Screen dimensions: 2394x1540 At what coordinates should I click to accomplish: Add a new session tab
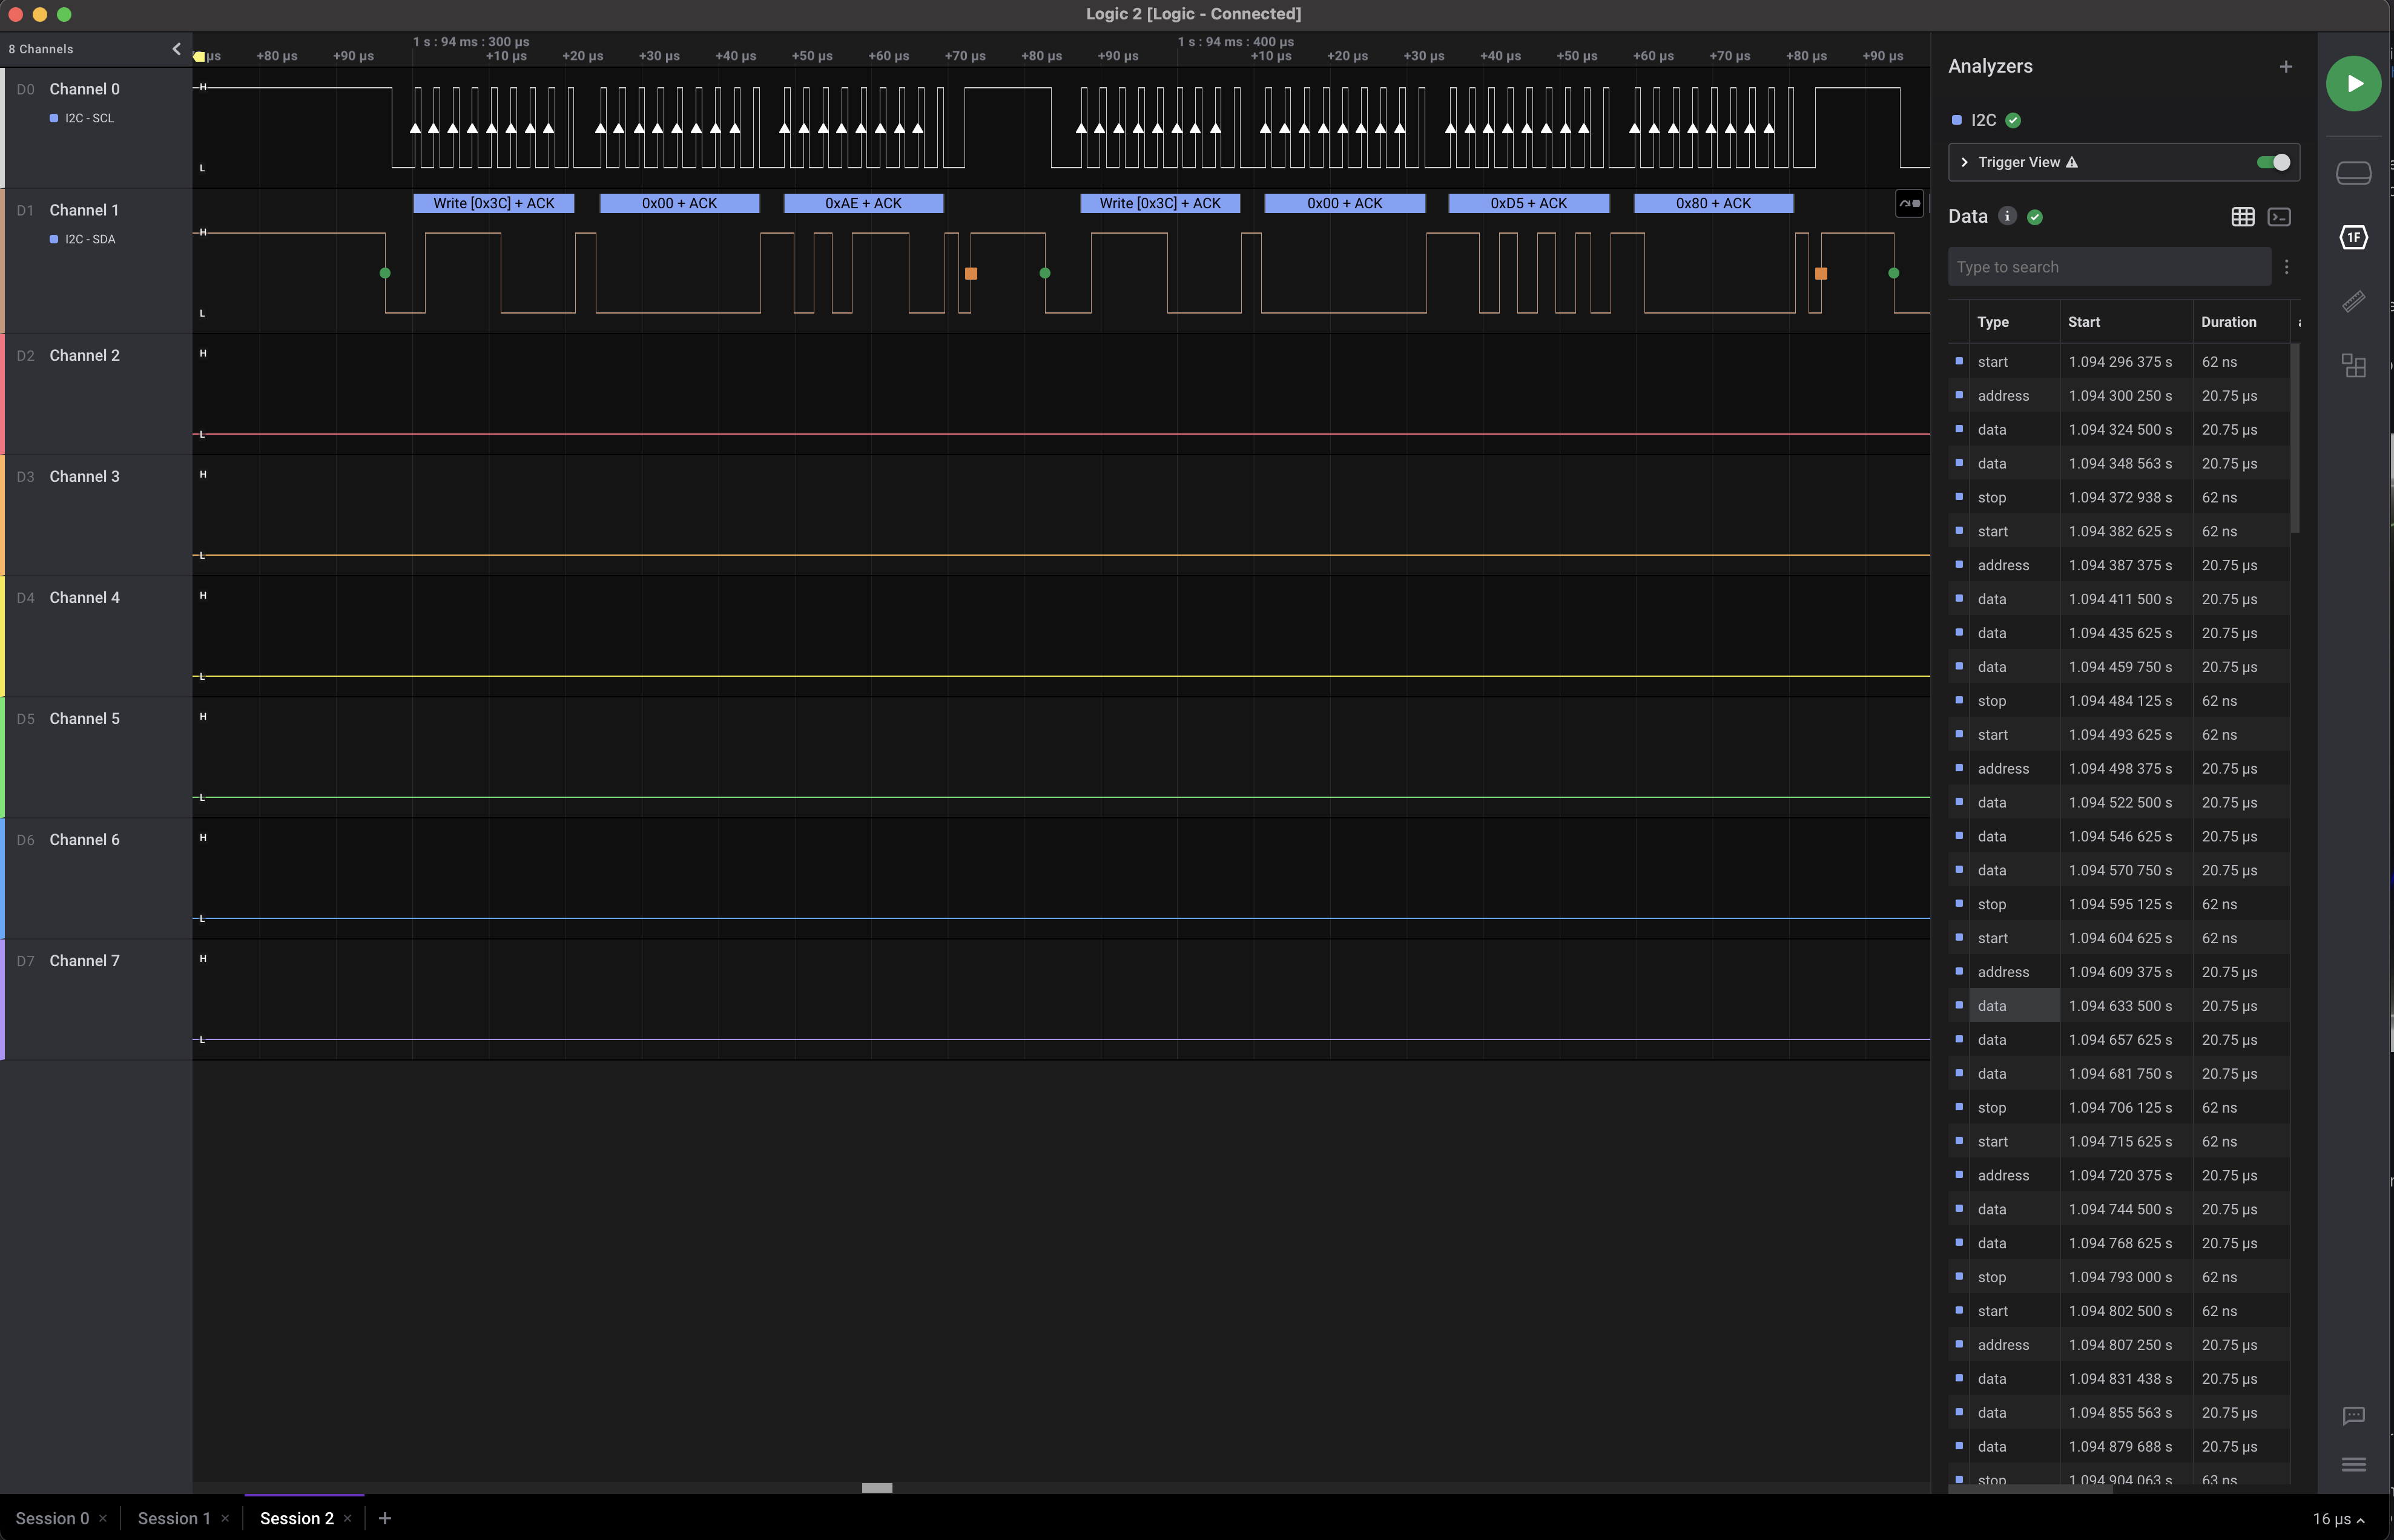point(385,1518)
